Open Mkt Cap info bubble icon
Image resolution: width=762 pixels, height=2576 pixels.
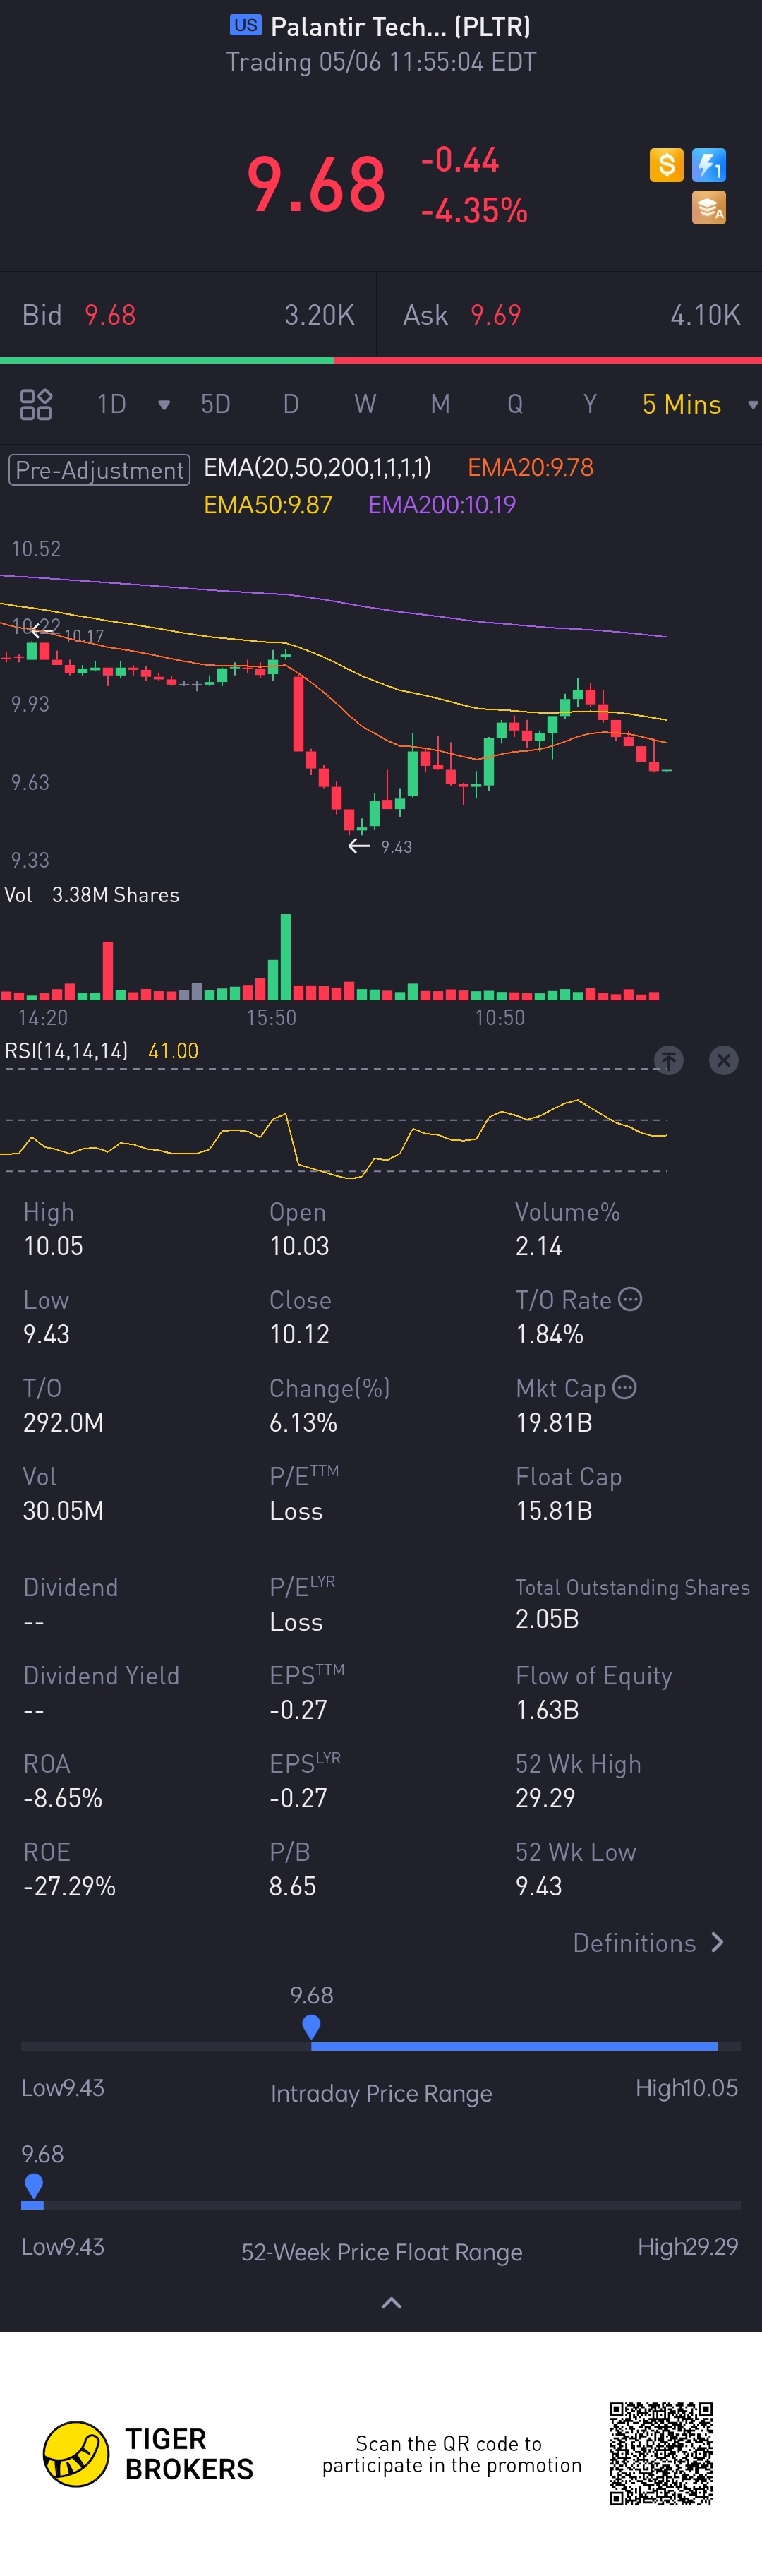(624, 1387)
